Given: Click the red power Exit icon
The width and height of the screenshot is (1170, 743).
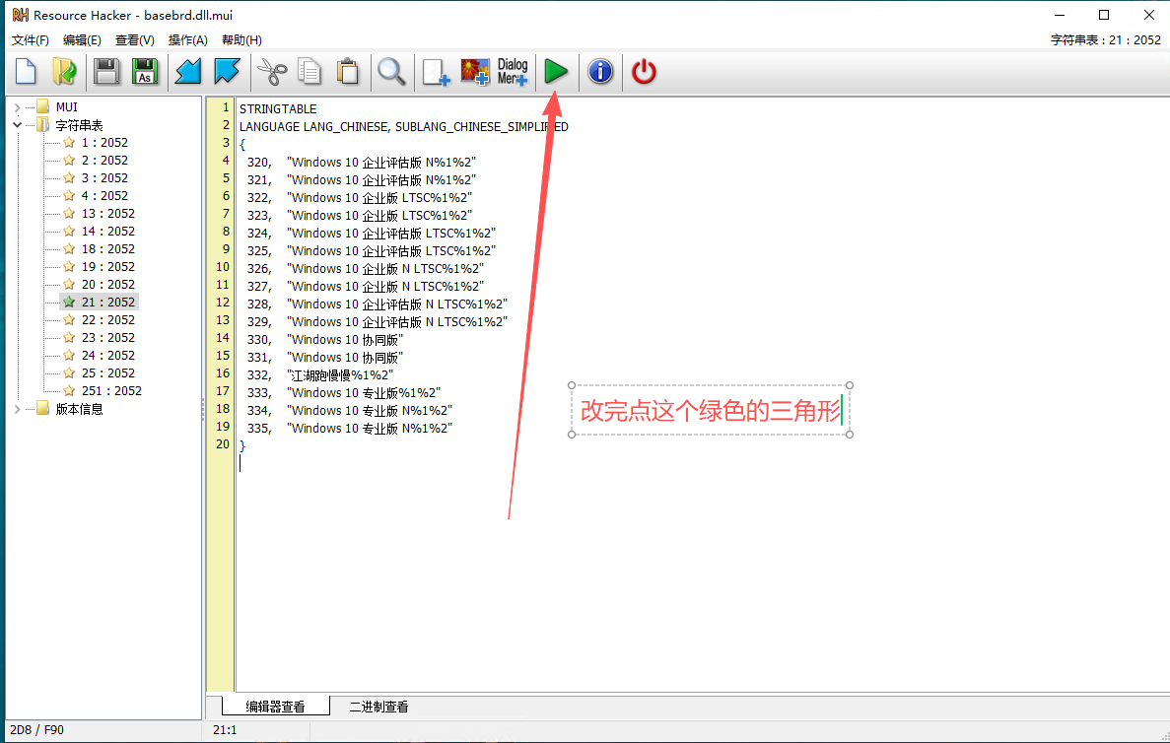Looking at the screenshot, I should pos(644,72).
